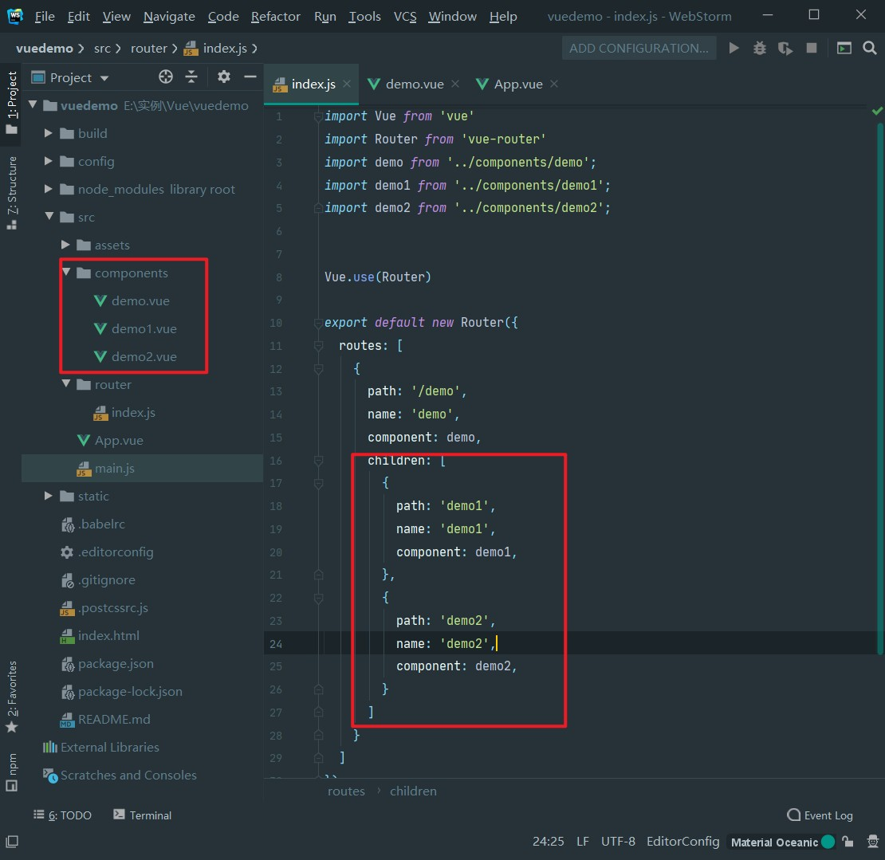The width and height of the screenshot is (885, 860).
Task: Close the demo.vue editor tab
Action: click(x=455, y=84)
